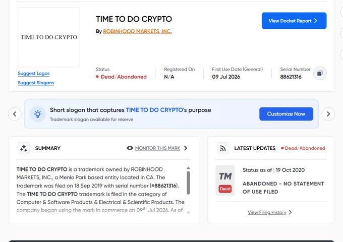Click the TIME TO DO CRYPTO page heading
This screenshot has width=343, height=242.
tap(134, 19)
